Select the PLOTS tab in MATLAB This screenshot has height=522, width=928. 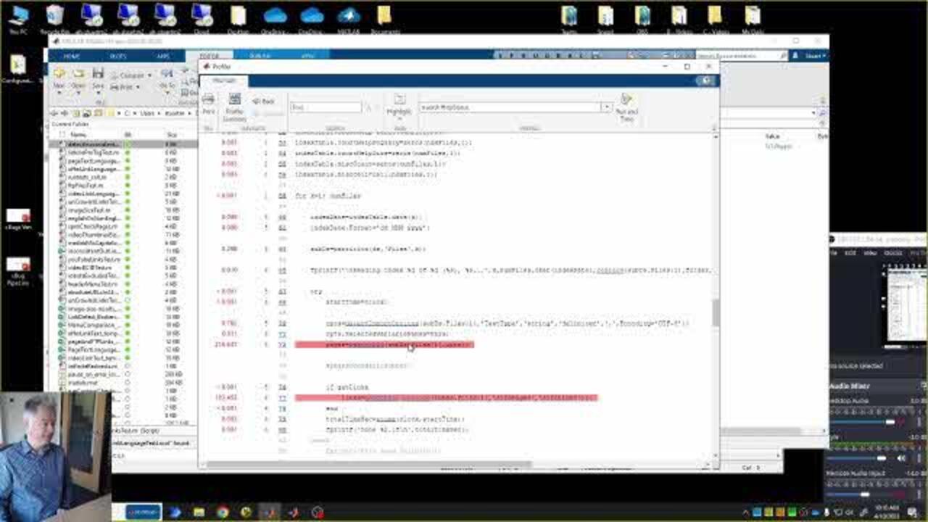tap(117, 56)
